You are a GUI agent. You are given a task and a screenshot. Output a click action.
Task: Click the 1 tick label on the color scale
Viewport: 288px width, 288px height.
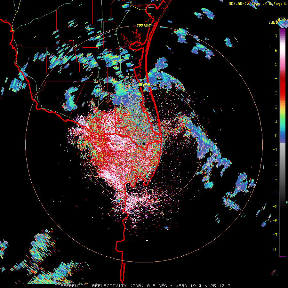[276, 121]
